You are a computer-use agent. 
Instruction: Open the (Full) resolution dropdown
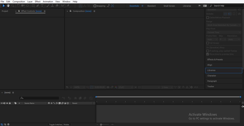coord(126,87)
